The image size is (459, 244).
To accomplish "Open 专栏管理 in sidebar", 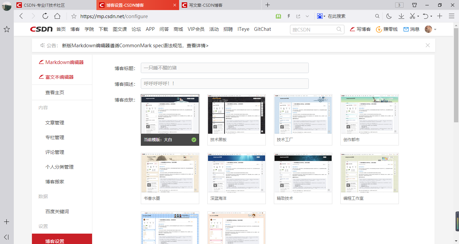I will tap(55, 137).
